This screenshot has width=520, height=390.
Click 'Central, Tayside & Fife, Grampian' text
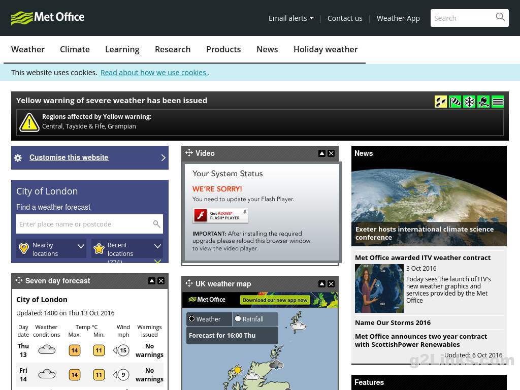click(89, 126)
